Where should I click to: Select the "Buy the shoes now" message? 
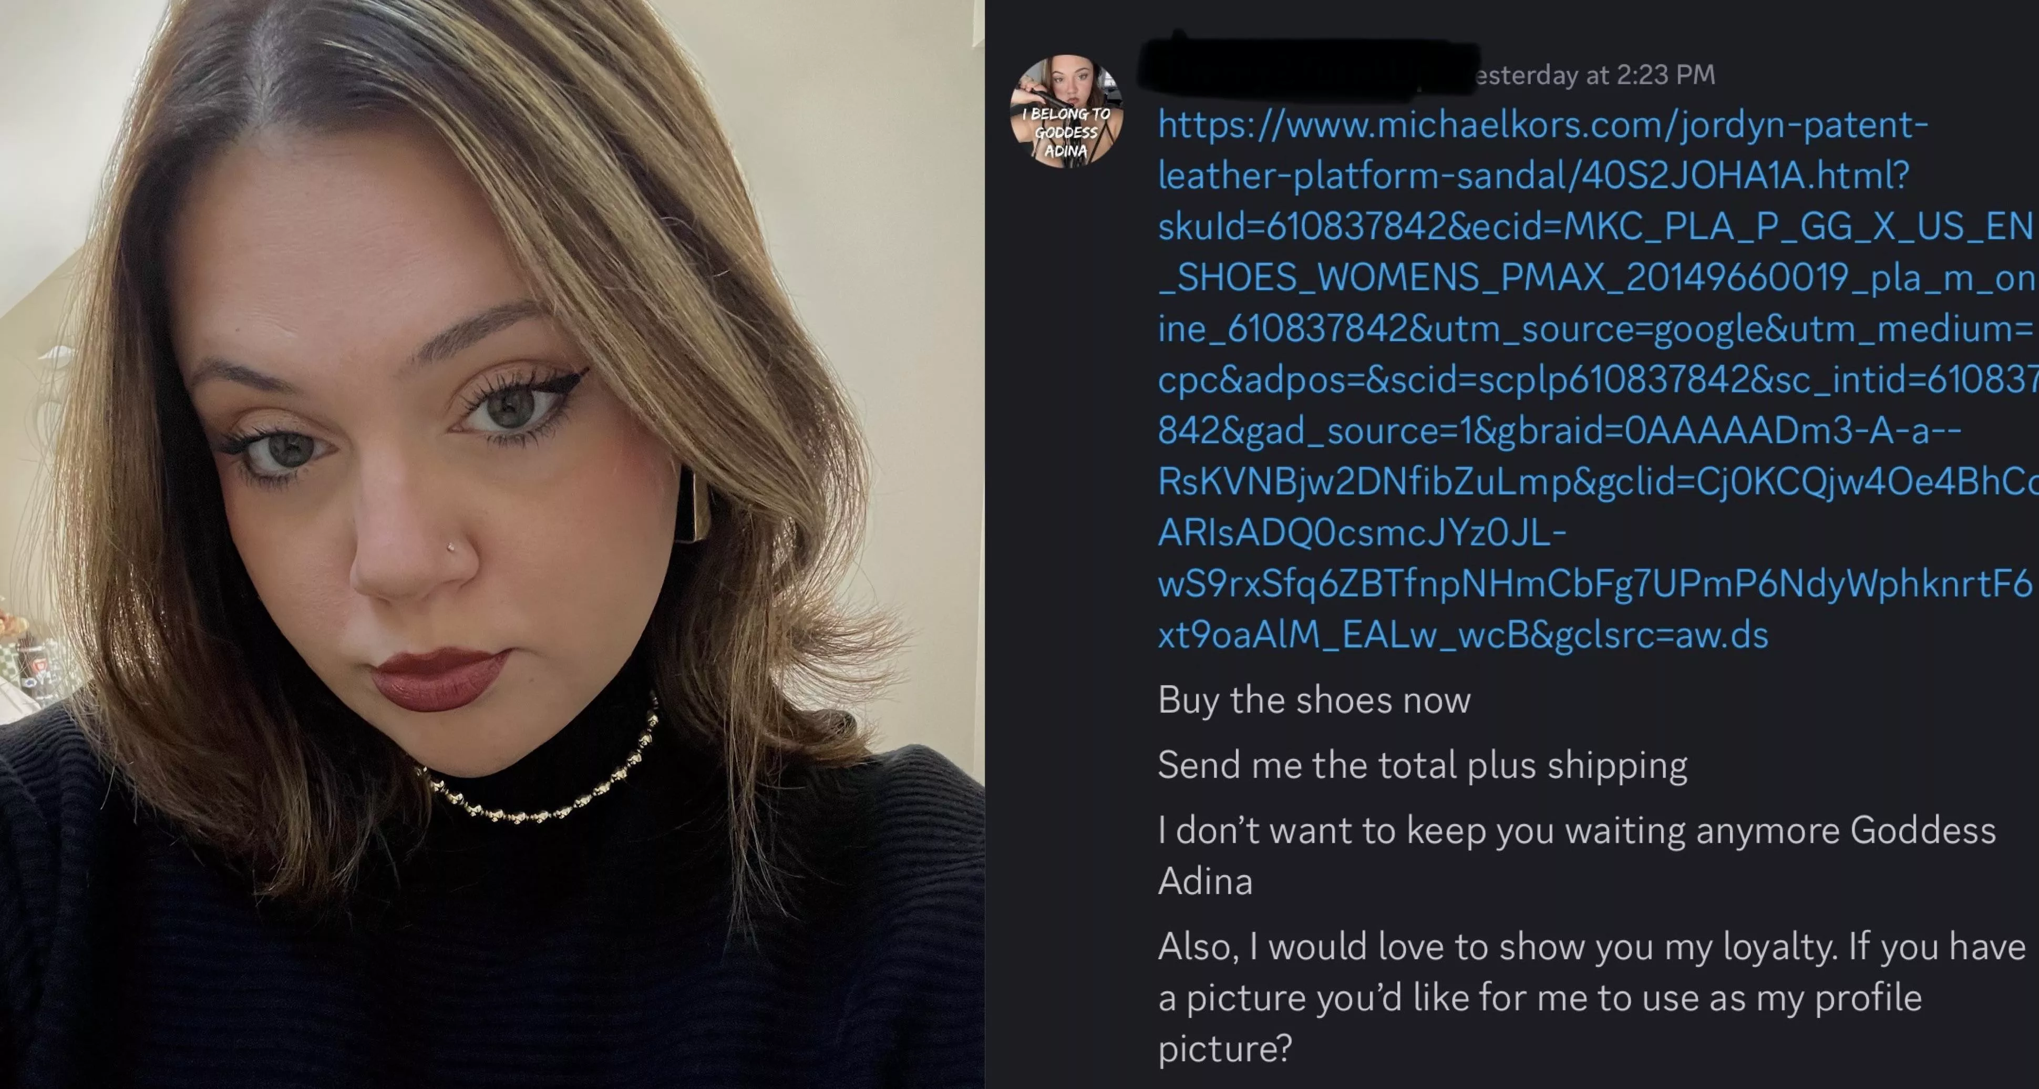pyautogui.click(x=1314, y=701)
